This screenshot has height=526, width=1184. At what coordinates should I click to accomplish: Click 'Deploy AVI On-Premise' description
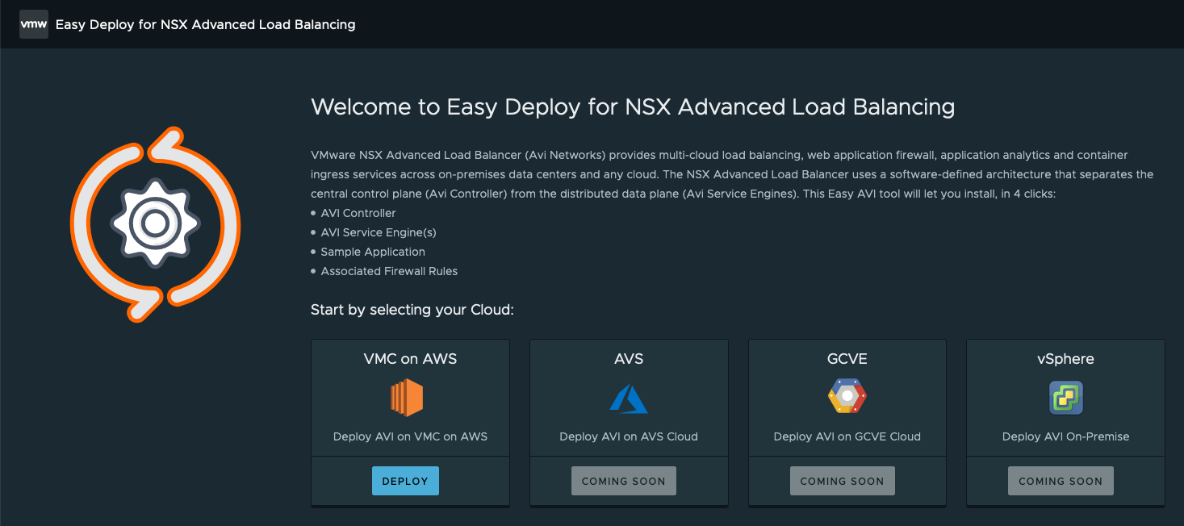coord(1065,436)
